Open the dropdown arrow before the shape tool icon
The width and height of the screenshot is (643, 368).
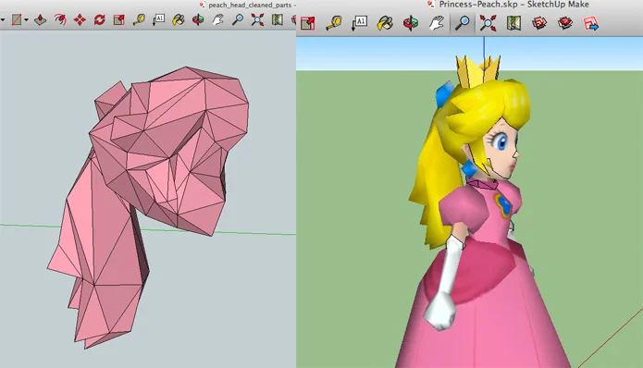click(x=2, y=19)
